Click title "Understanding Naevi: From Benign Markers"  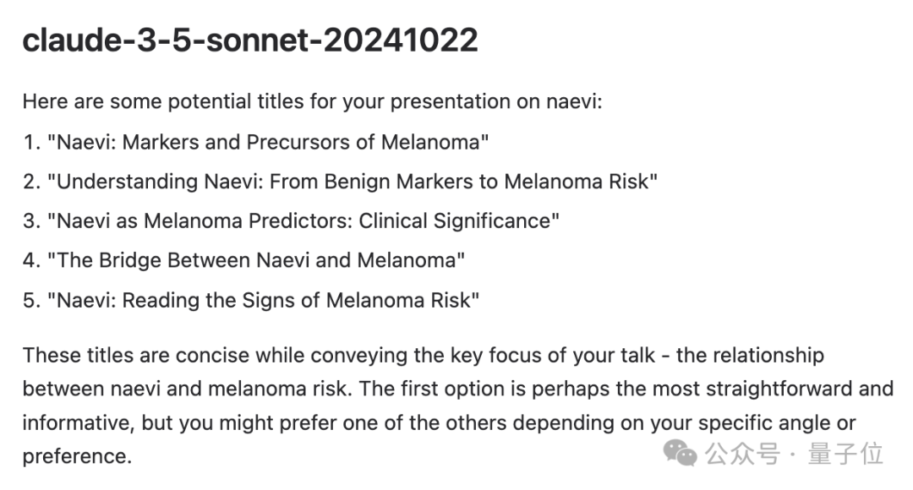point(353,182)
